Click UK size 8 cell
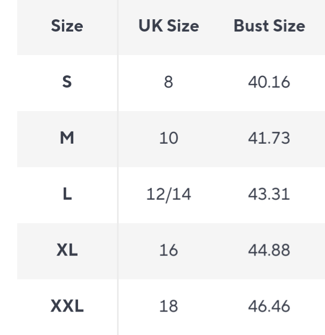Image resolution: width=325 pixels, height=335 pixels. [168, 83]
